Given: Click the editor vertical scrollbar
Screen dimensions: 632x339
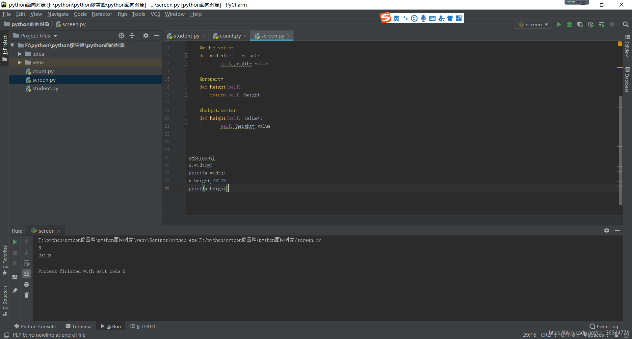Looking at the screenshot, I should click(x=620, y=150).
